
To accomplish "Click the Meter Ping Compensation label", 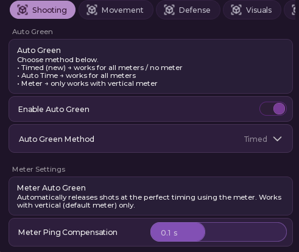I will (68, 233).
